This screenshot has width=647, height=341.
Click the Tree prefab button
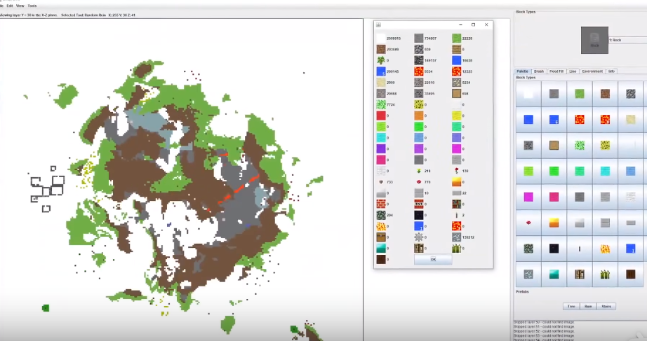pos(571,306)
